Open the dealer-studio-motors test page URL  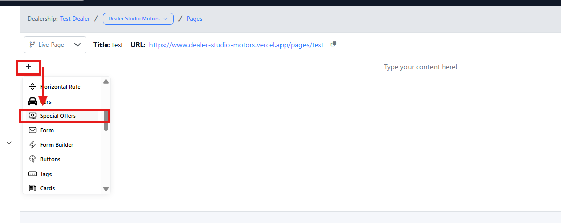click(236, 45)
